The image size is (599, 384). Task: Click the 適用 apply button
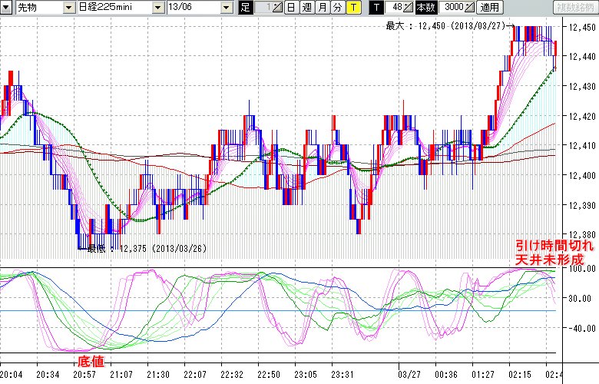click(489, 7)
